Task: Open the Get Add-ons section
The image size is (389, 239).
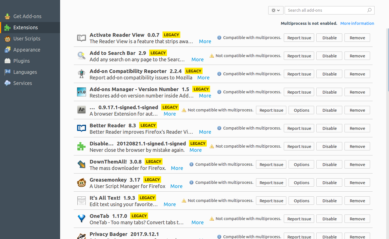Action: point(30,16)
